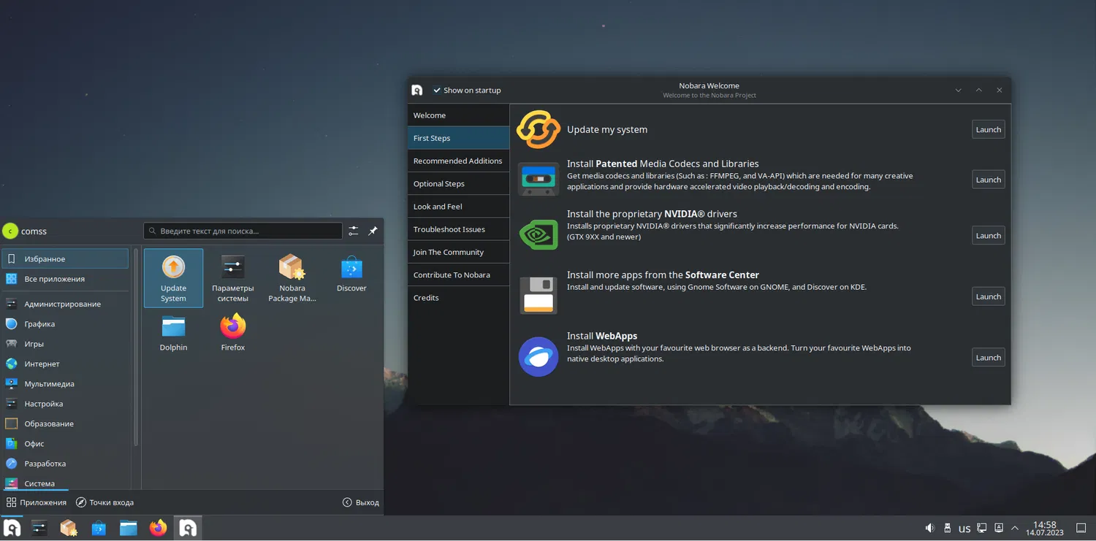Click the Update my system circular arrows icon
The height and width of the screenshot is (541, 1096).
[539, 129]
